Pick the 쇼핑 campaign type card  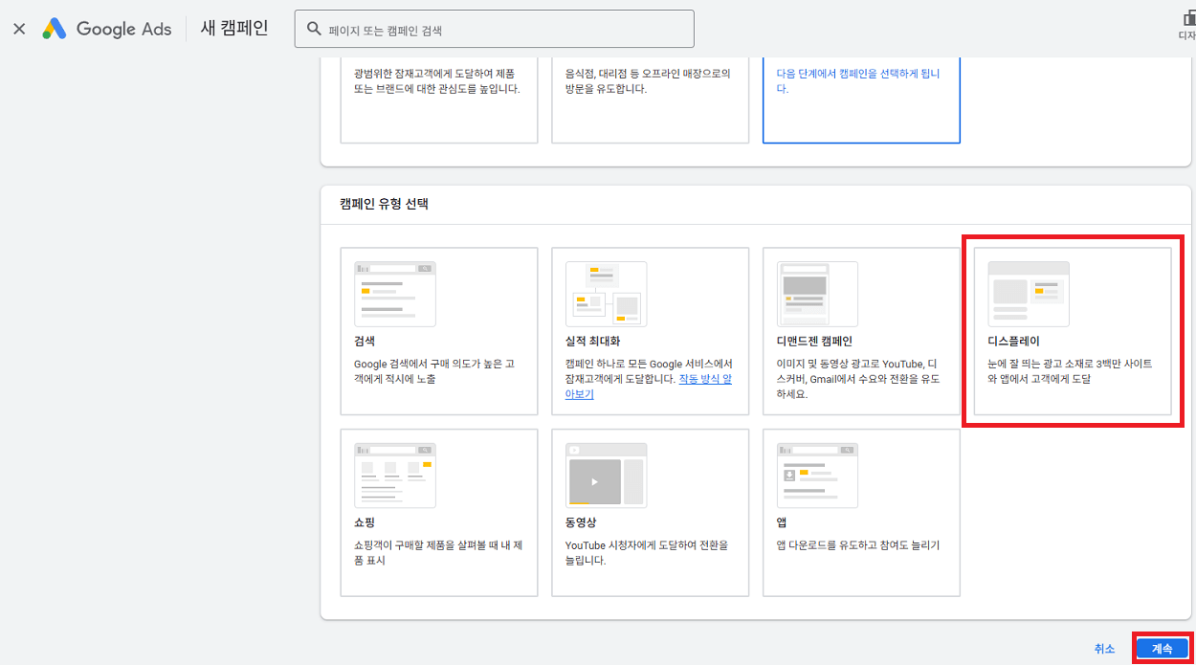439,513
